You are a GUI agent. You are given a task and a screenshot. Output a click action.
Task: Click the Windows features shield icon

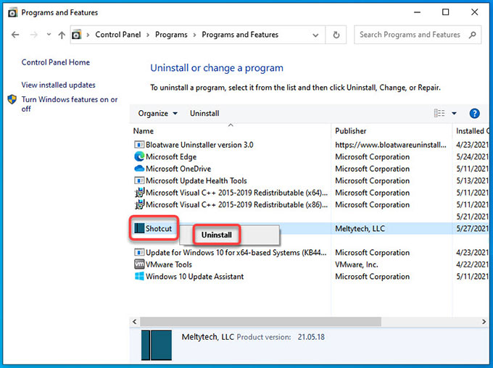(12, 100)
